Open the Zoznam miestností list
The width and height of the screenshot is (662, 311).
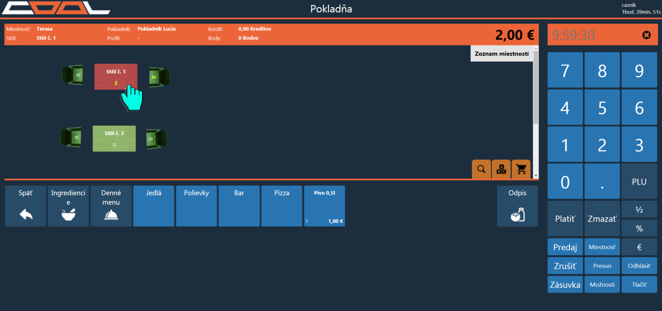tap(501, 54)
